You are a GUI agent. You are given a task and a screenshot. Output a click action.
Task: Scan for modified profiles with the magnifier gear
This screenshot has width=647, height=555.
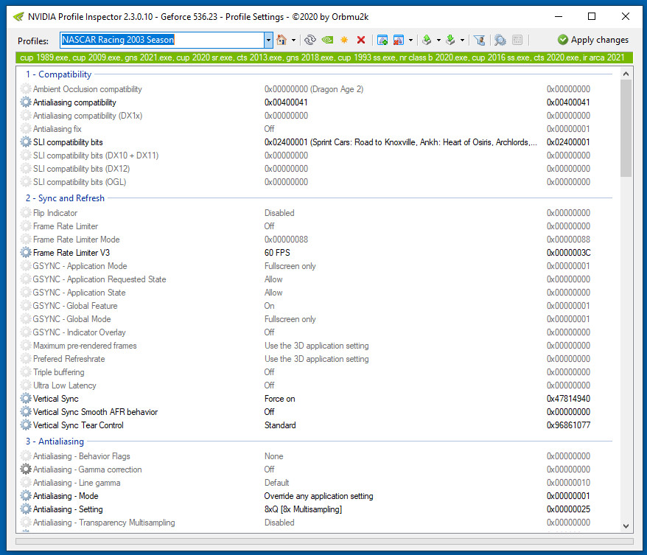tap(500, 40)
